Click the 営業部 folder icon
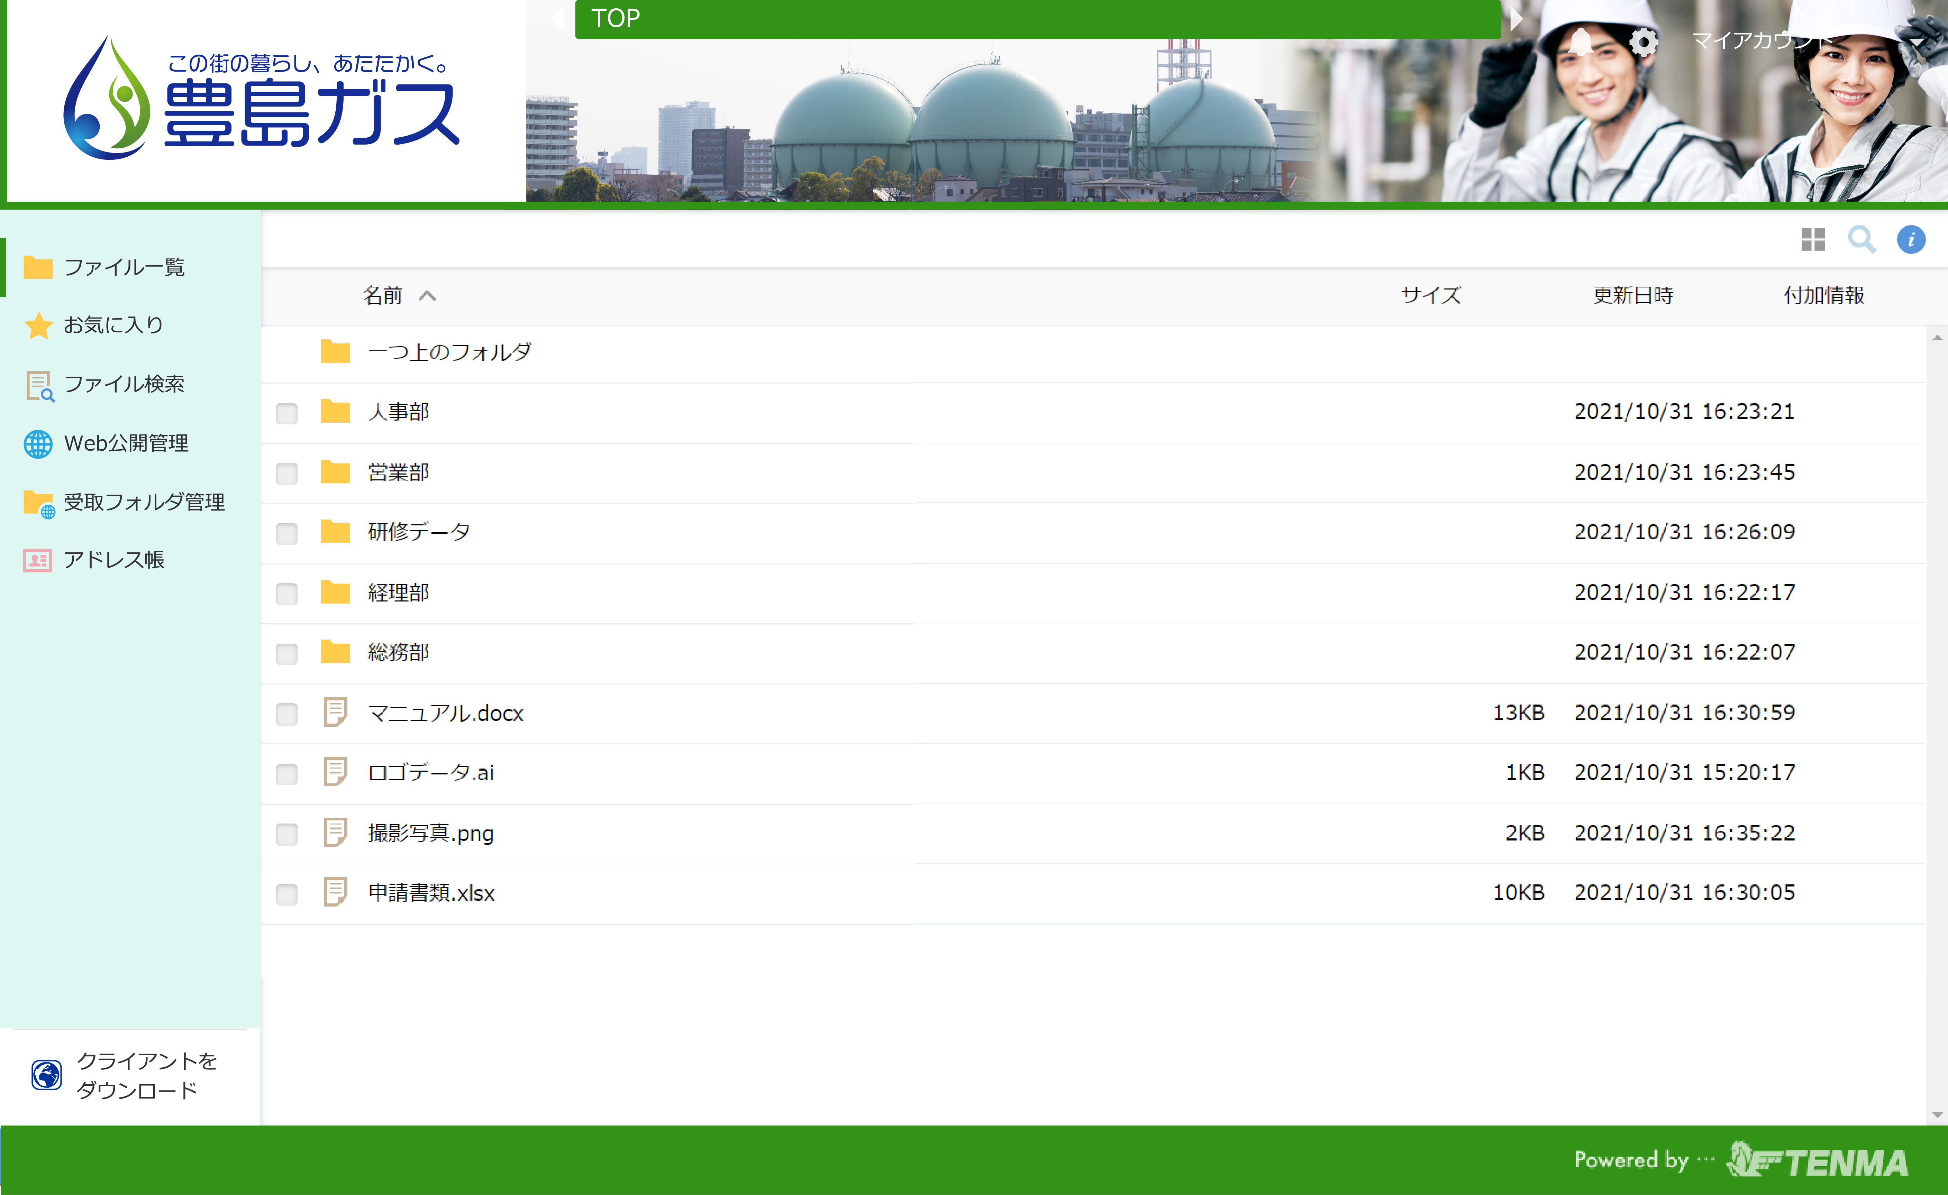This screenshot has height=1195, width=1948. pos(335,472)
